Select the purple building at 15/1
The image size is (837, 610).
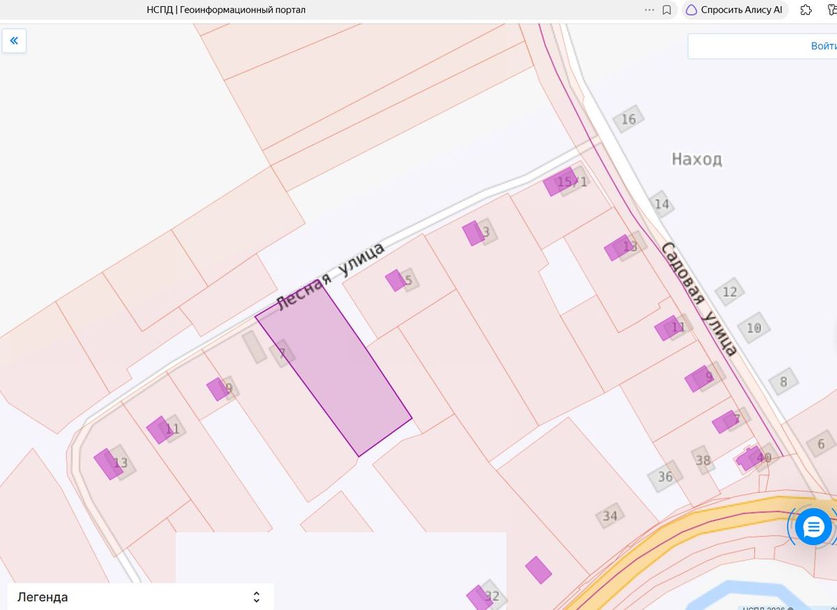(x=559, y=181)
